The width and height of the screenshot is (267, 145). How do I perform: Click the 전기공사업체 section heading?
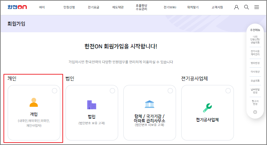point(194,79)
